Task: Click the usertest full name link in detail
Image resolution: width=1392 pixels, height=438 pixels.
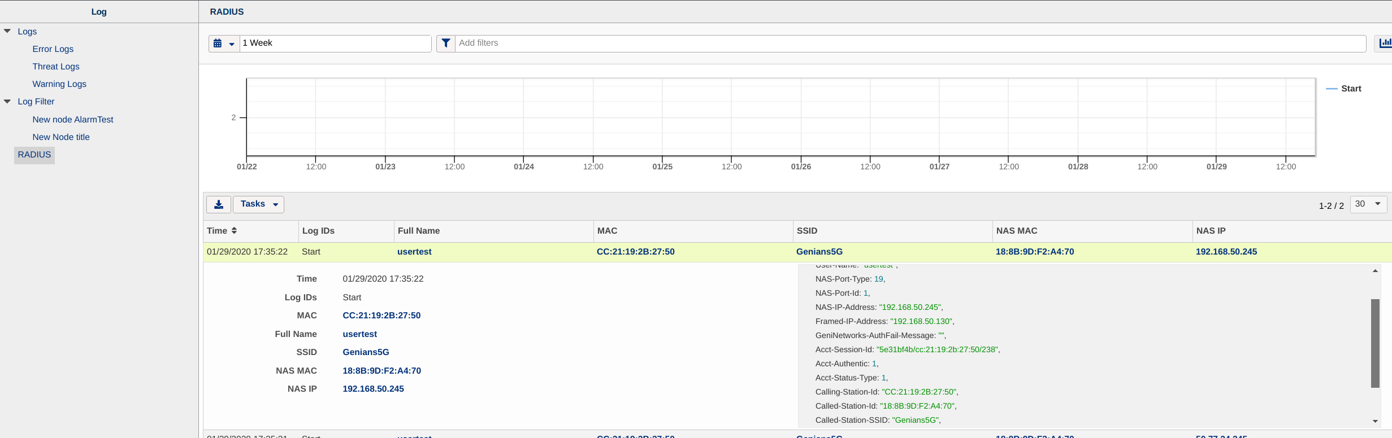Action: (359, 334)
